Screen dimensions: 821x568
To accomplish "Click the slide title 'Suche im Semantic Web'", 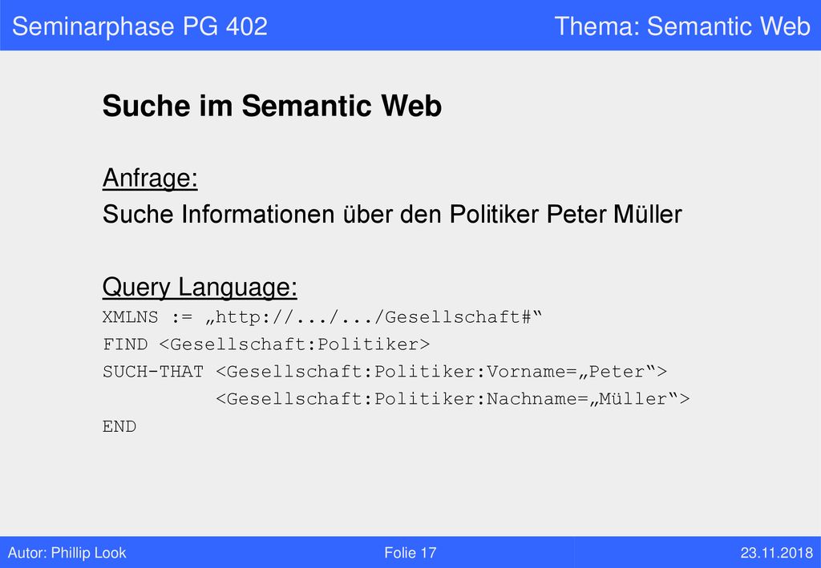I will pyautogui.click(x=272, y=107).
